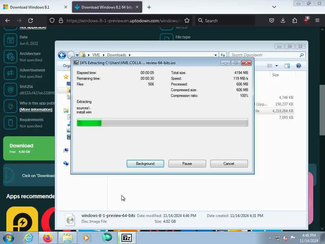Click the extraction progress bar
The image size is (325, 244).
tap(162, 122)
